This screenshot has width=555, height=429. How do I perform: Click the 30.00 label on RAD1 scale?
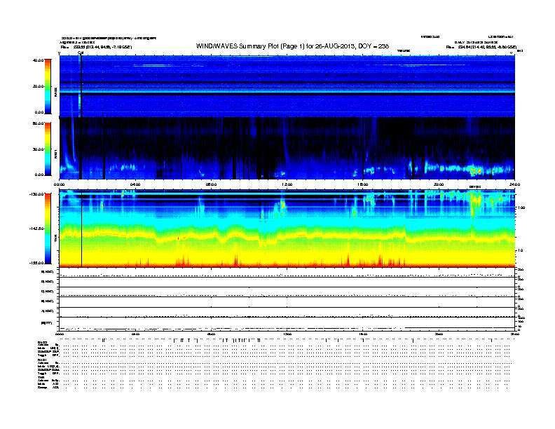(x=39, y=149)
